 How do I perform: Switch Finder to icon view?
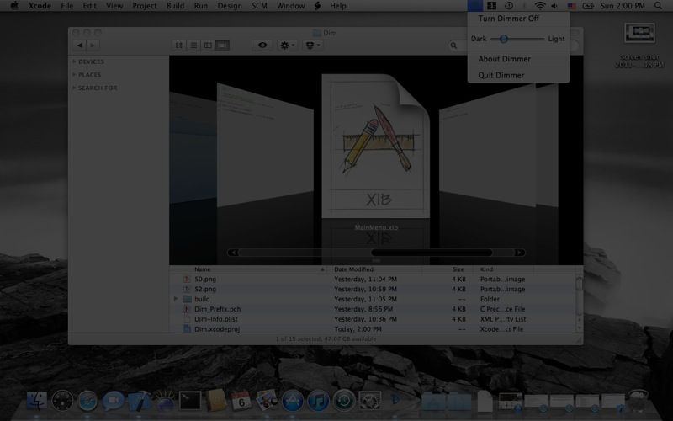179,45
